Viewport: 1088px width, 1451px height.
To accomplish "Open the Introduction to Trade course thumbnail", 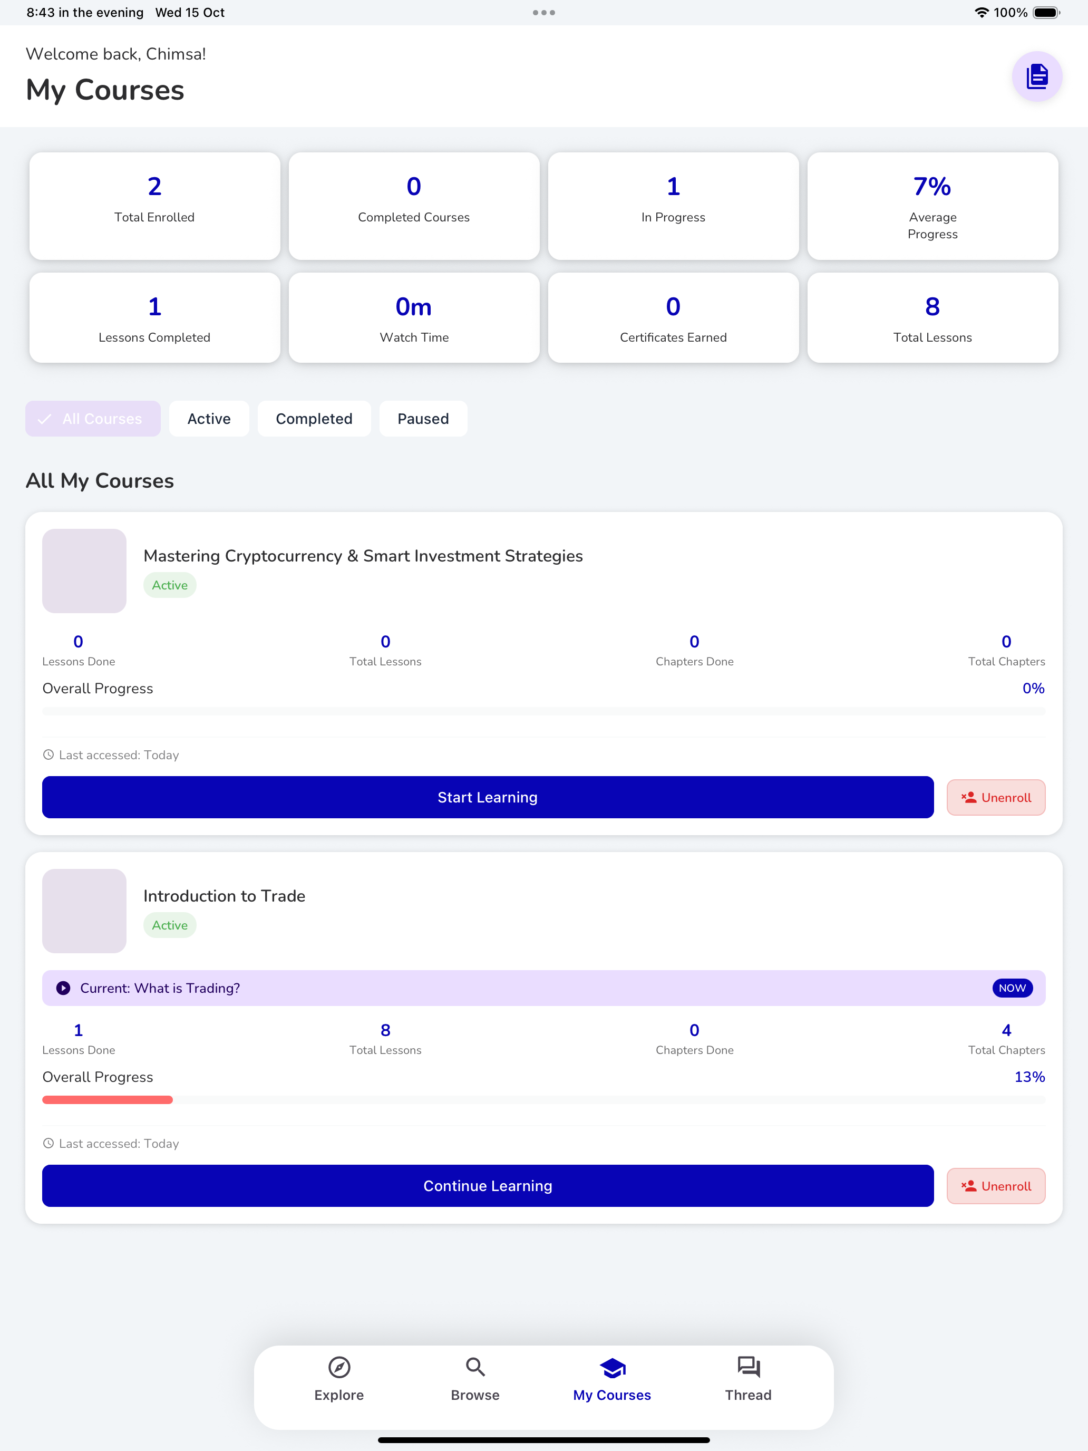I will (x=84, y=911).
